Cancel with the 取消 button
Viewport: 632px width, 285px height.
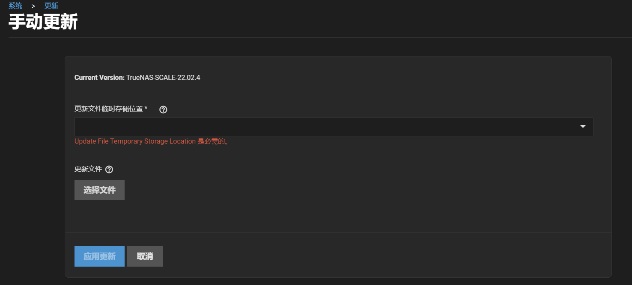[145, 256]
